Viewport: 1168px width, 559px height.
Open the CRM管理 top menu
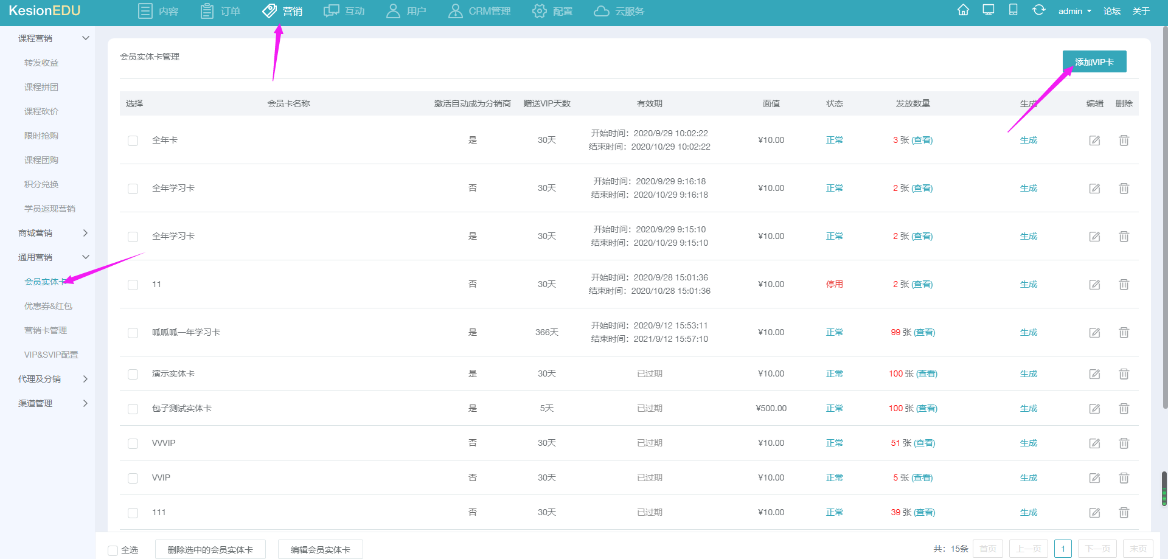479,11
